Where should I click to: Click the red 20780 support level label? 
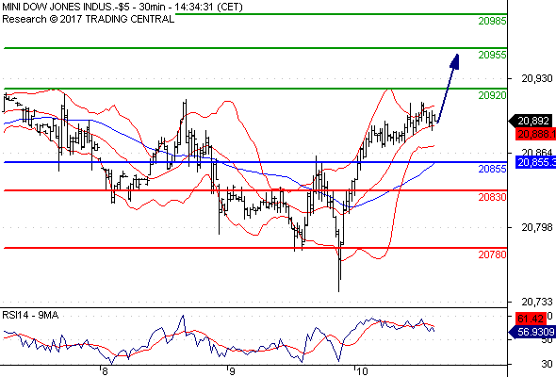(492, 254)
